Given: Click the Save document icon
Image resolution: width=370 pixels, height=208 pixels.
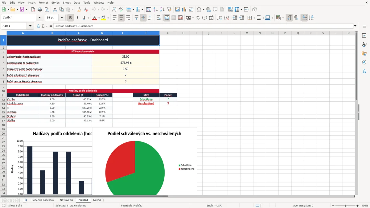Looking at the screenshot, I should (22, 10).
